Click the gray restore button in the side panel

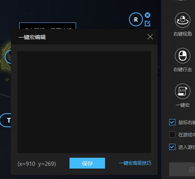coord(182,169)
